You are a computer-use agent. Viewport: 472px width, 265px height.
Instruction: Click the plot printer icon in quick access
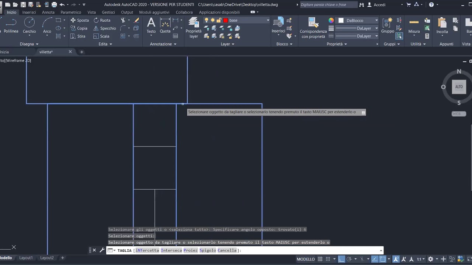(x=54, y=5)
